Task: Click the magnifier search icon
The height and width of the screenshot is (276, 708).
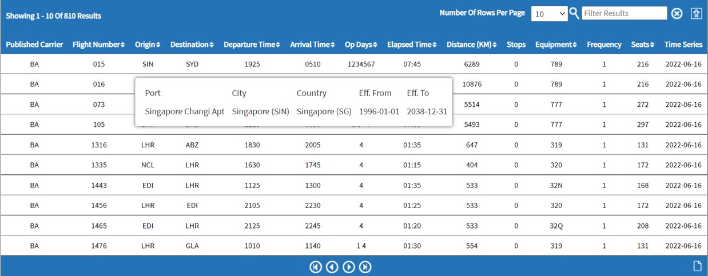Action: [x=574, y=13]
